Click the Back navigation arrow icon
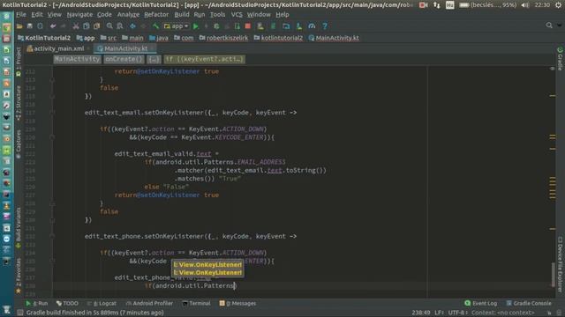 pyautogui.click(x=132, y=26)
